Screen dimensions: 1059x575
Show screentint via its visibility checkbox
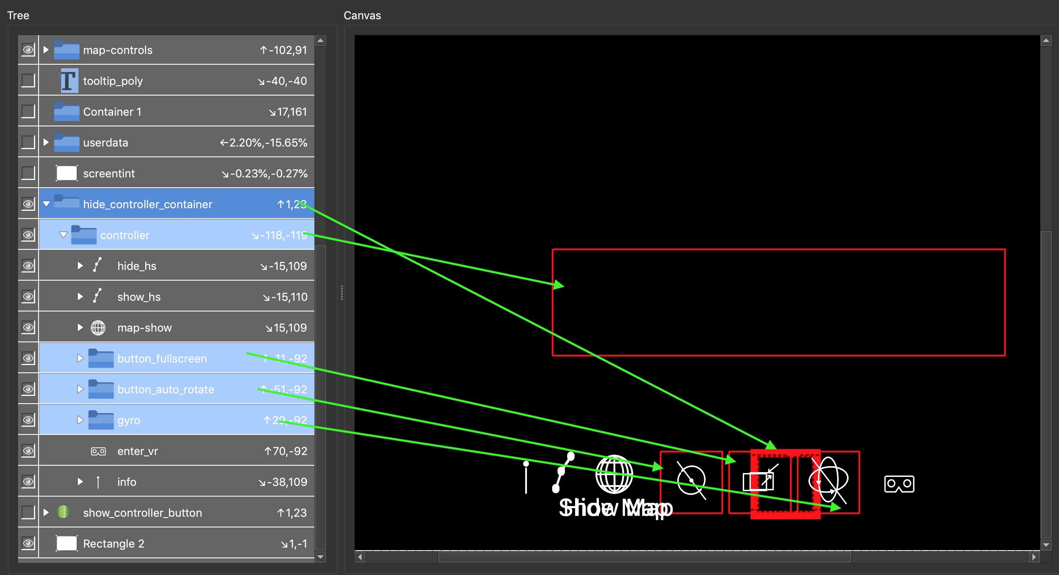(28, 173)
